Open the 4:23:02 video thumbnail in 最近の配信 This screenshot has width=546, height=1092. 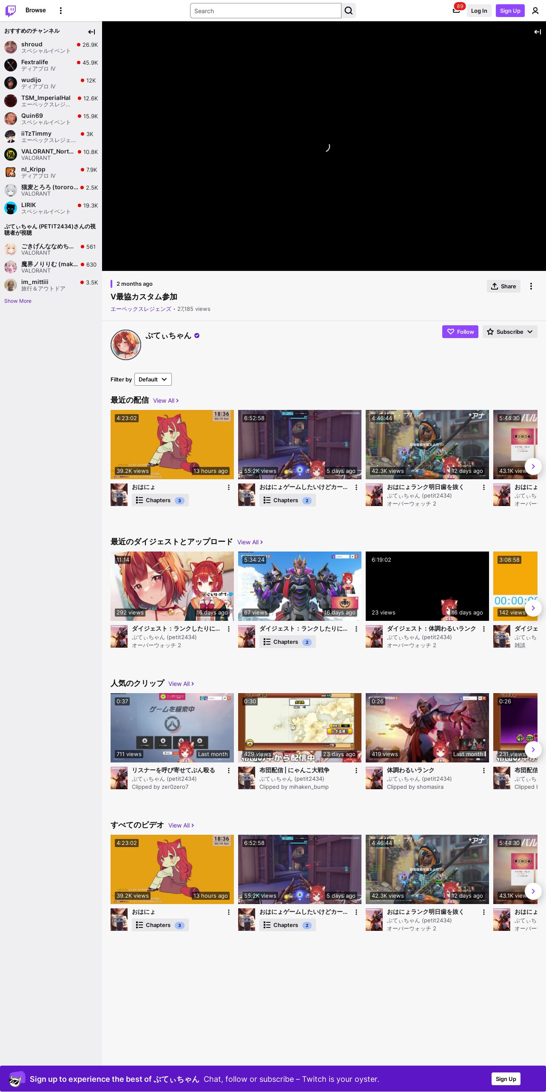point(172,444)
